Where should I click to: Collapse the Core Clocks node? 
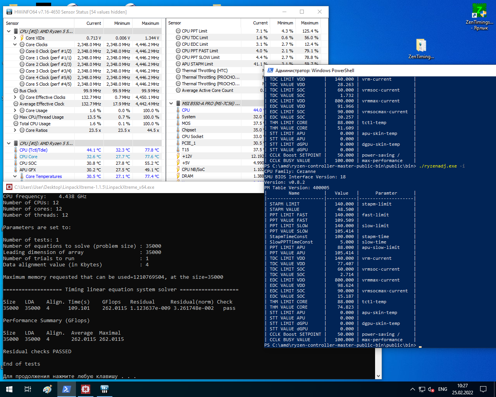15,45
